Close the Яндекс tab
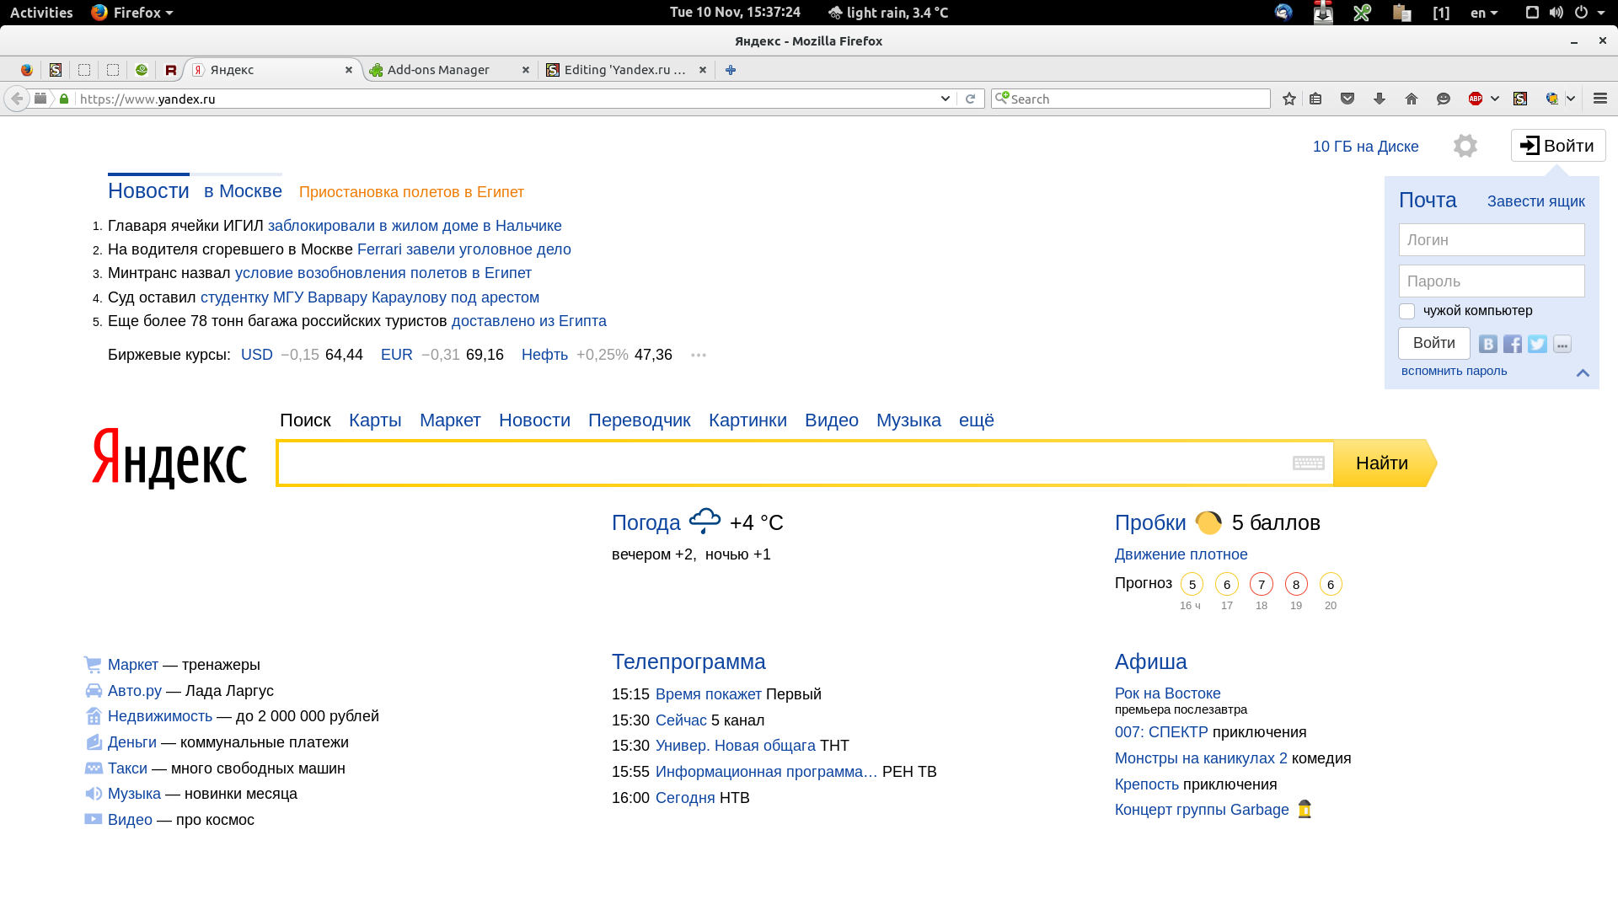 349,70
